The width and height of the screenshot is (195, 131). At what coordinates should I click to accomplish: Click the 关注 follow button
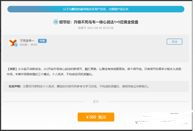174,42
